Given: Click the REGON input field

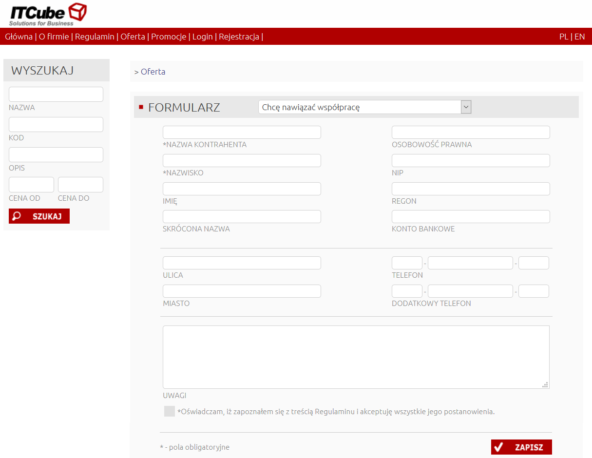Looking at the screenshot, I should click(x=471, y=189).
